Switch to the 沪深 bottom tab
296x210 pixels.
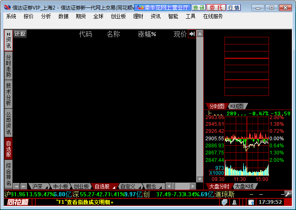pos(37,186)
